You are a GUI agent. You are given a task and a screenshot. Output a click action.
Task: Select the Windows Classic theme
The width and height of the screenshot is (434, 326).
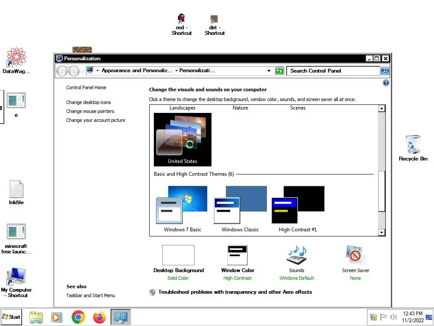pos(240,209)
